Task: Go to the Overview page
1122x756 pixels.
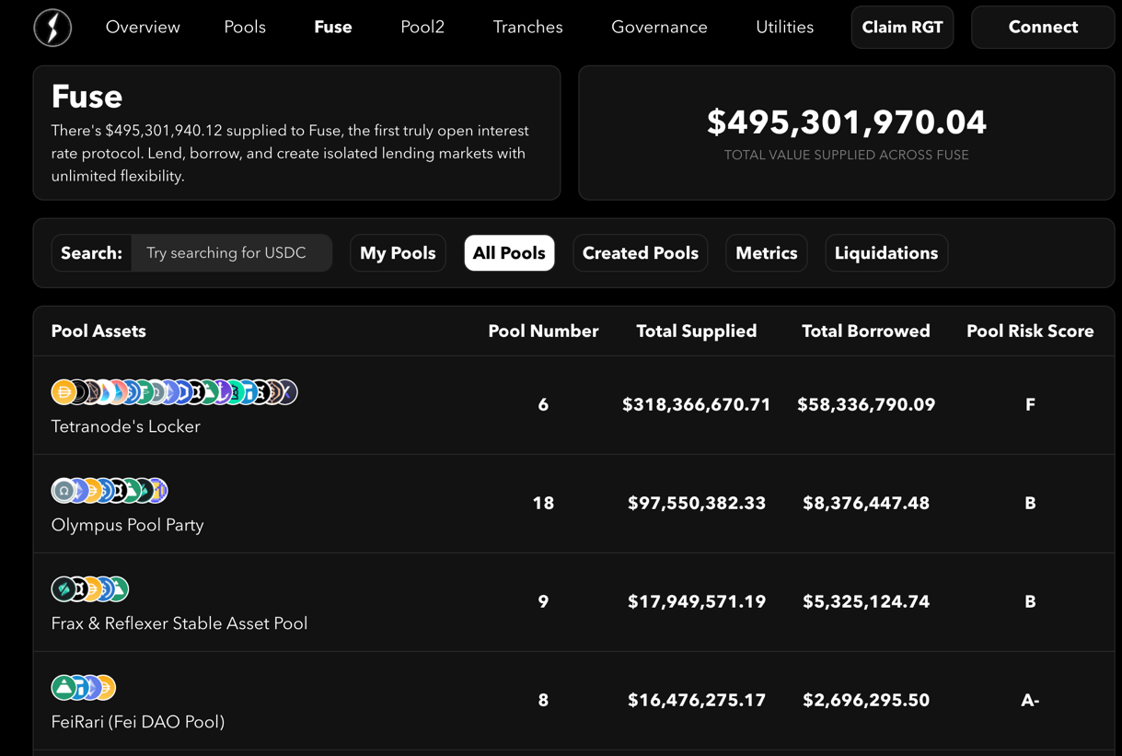Action: (x=143, y=28)
